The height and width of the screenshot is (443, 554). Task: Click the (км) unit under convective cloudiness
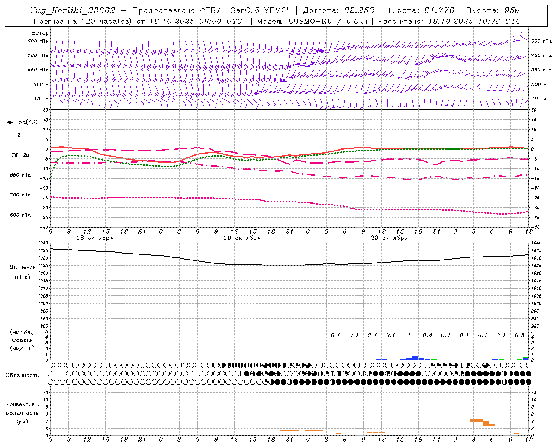click(22, 421)
